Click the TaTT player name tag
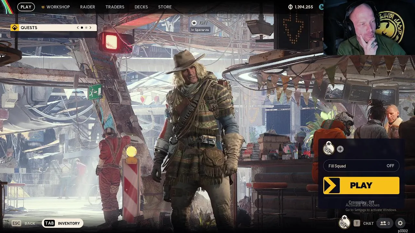Image resolution: width=415 pixels, height=233 pixels. tap(203, 23)
